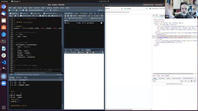
Task: Switch to the History tab
Action: 76,13
